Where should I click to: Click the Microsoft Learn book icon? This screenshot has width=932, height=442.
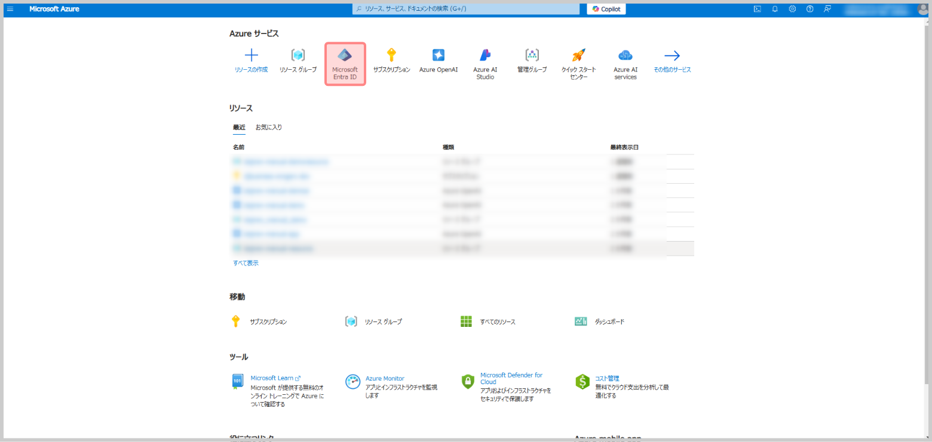[x=237, y=382]
